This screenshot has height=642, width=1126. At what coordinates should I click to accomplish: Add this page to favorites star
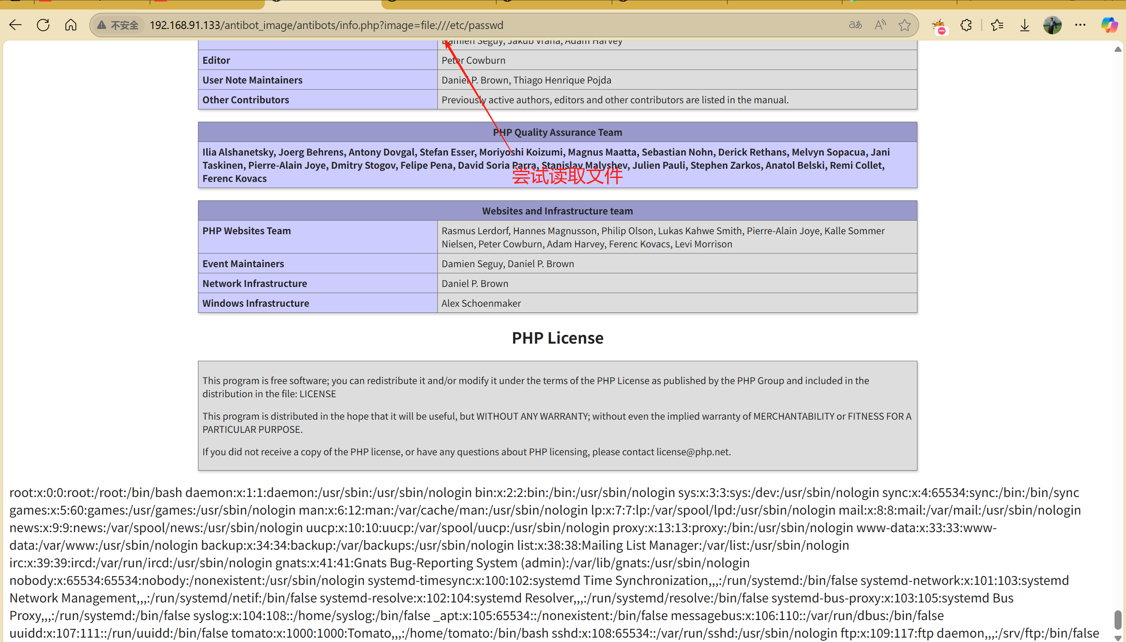click(x=904, y=25)
